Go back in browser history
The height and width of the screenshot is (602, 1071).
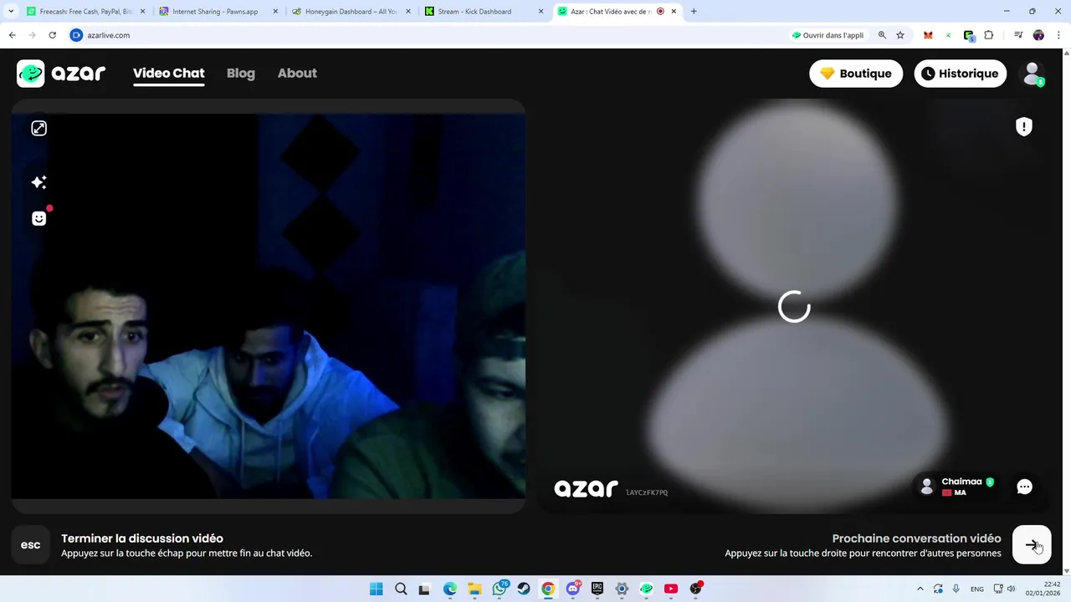pos(12,35)
